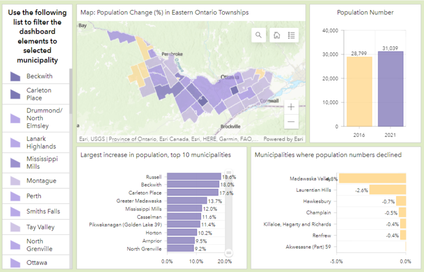This screenshot has height=272, width=424.
Task: Click the Casselman 11.6% bar
Action: click(x=184, y=217)
